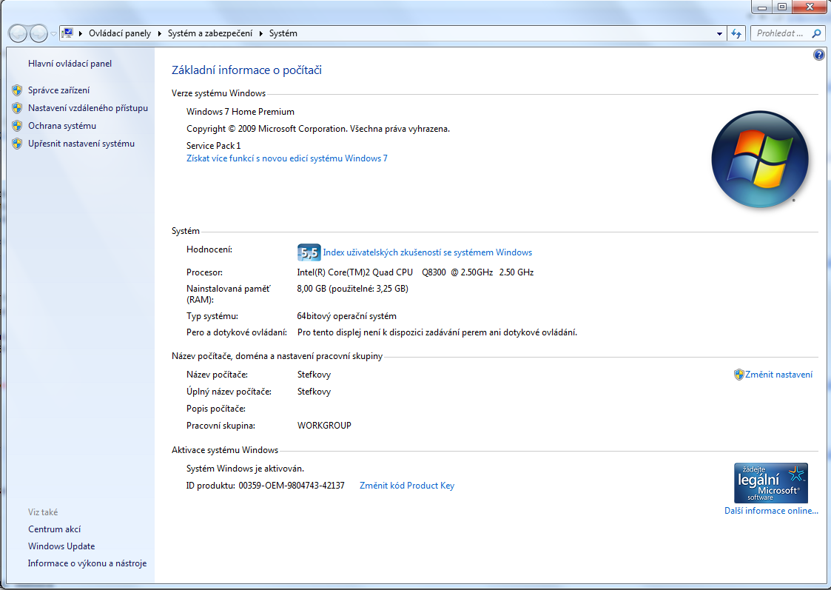Click 64bitový operační systém text
The image size is (831, 590).
click(346, 316)
